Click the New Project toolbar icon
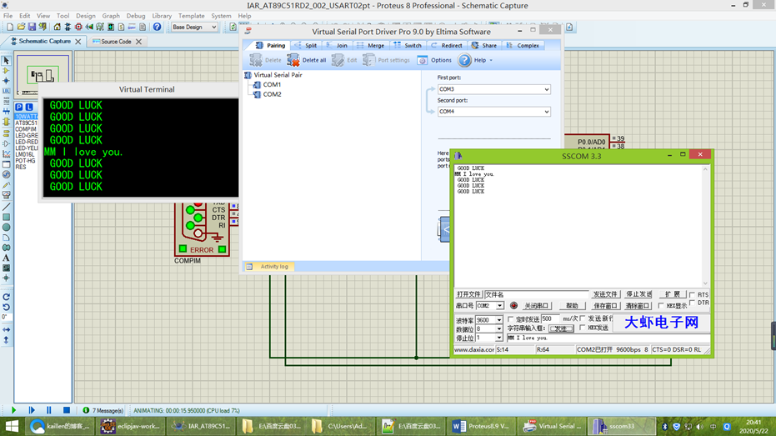The image size is (776, 436). point(10,27)
